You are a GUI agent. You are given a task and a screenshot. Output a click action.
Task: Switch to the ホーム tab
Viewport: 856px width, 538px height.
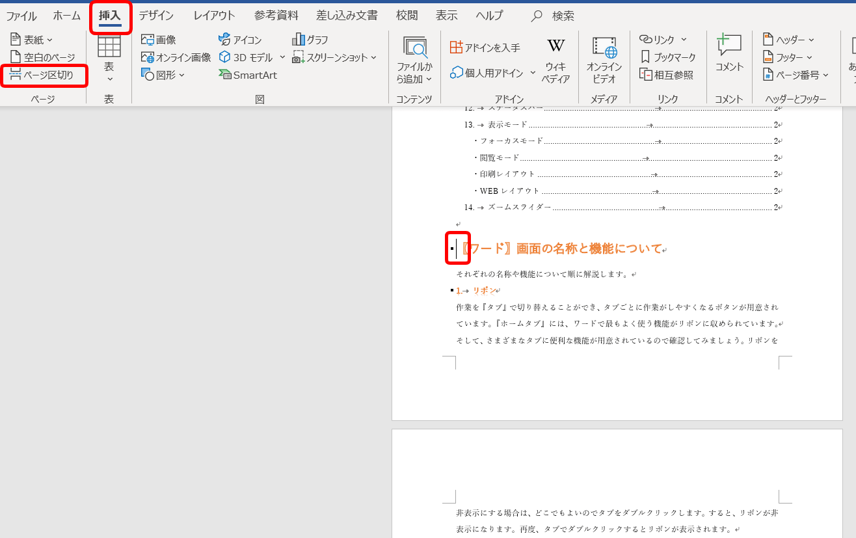tap(67, 16)
